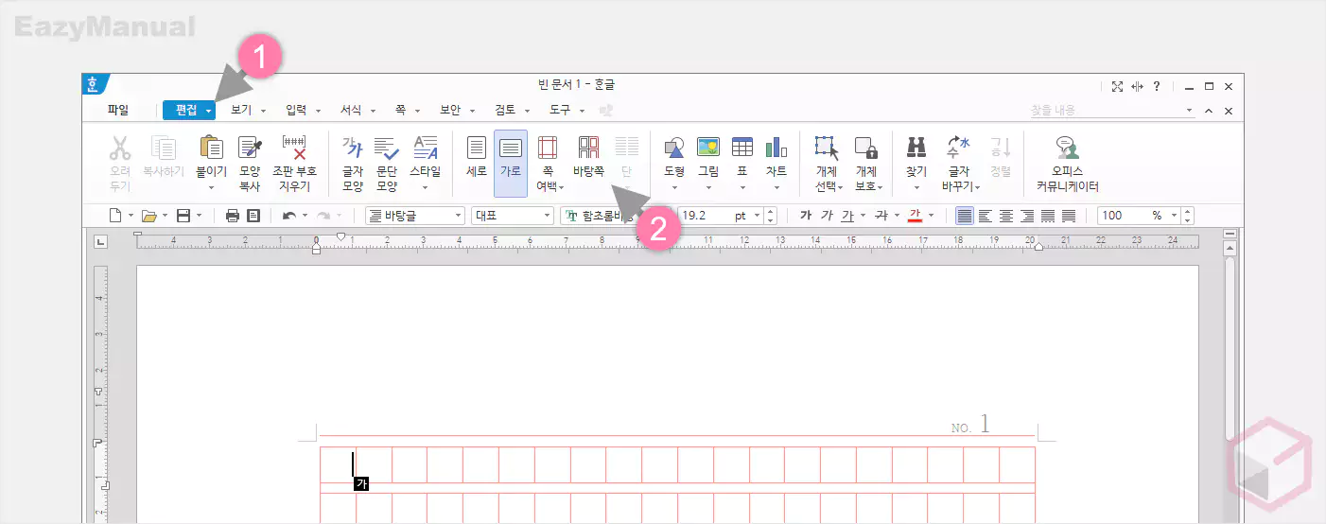Expand the undo history dropdown arrow
The height and width of the screenshot is (524, 1326).
tap(305, 216)
